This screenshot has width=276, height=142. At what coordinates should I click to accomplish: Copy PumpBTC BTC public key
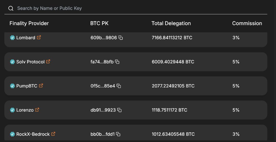click(119, 86)
